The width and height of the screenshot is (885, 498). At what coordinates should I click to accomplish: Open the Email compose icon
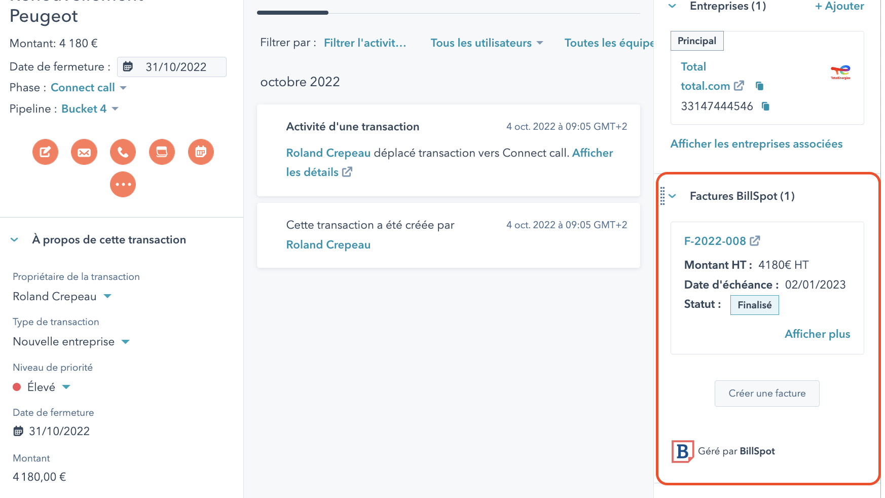84,152
